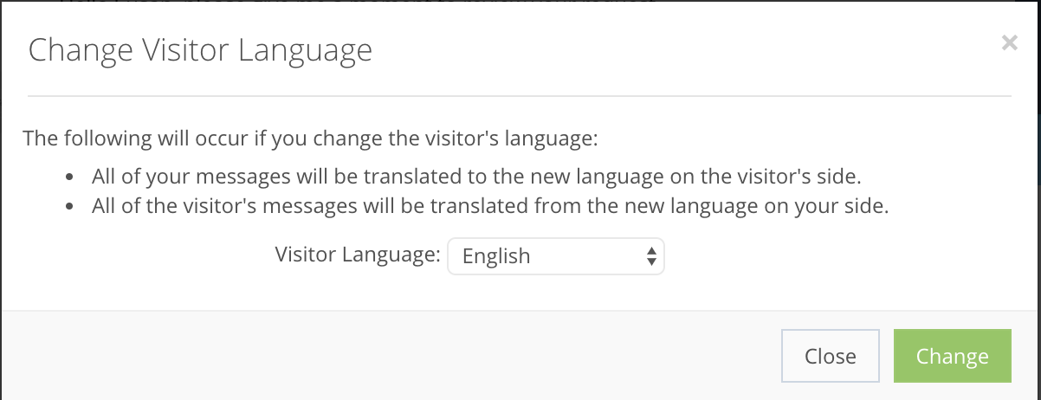Select the second bullet about visitor's messages
1041x400 pixels.
[490, 208]
